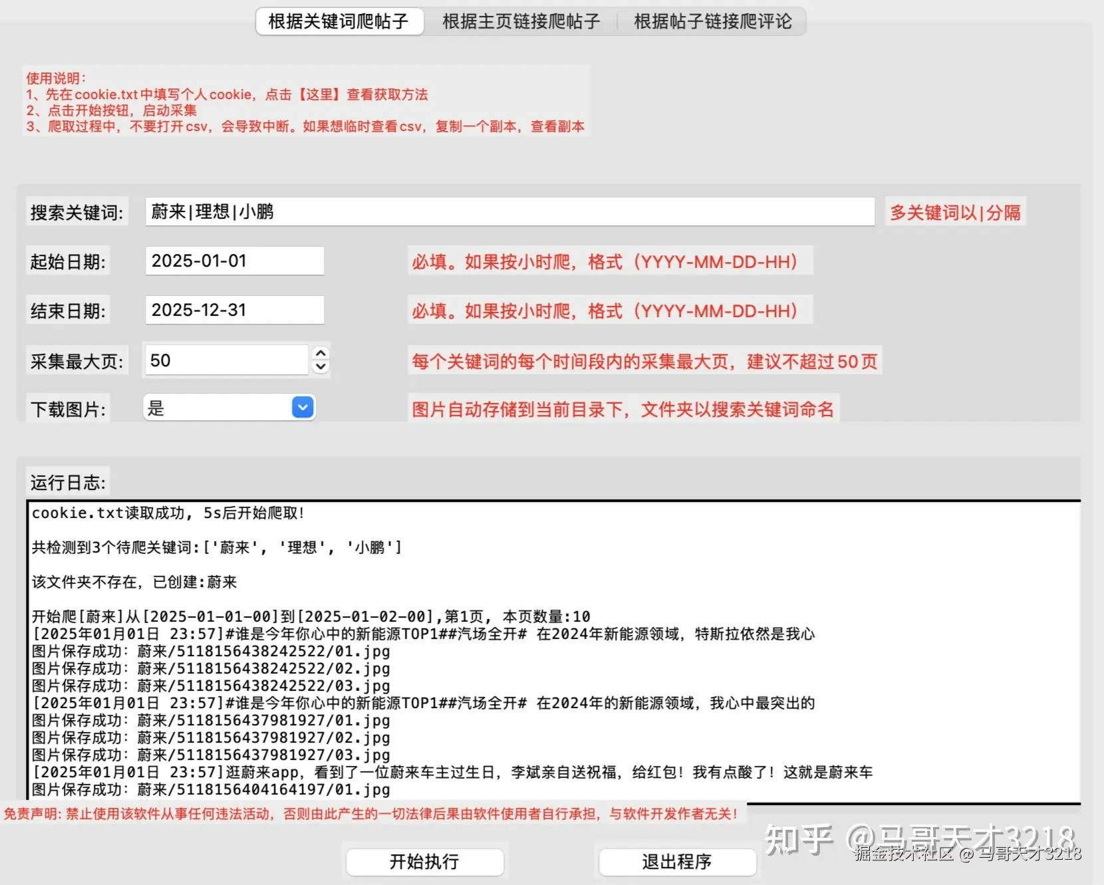Click the 结束日期 label

coord(68,311)
